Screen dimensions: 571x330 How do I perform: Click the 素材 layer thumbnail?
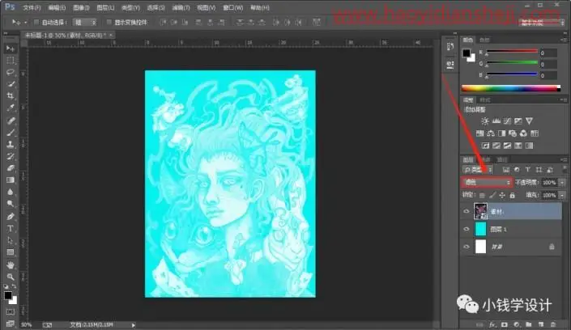coord(480,211)
